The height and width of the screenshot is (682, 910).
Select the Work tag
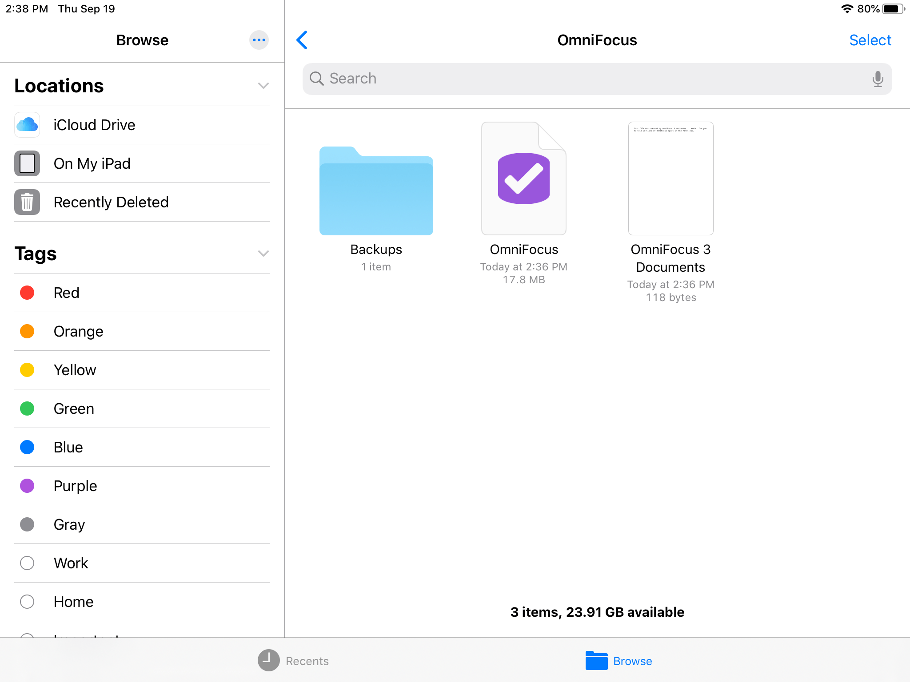(x=70, y=563)
